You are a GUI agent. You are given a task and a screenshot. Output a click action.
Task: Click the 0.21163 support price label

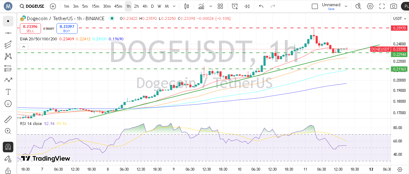click(x=399, y=69)
